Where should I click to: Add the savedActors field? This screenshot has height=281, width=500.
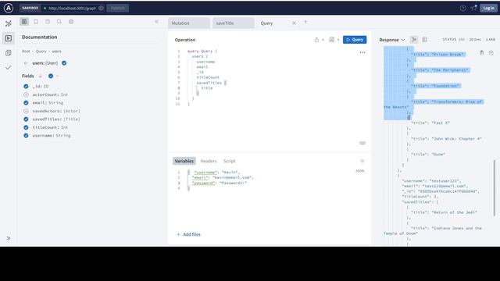[26, 111]
